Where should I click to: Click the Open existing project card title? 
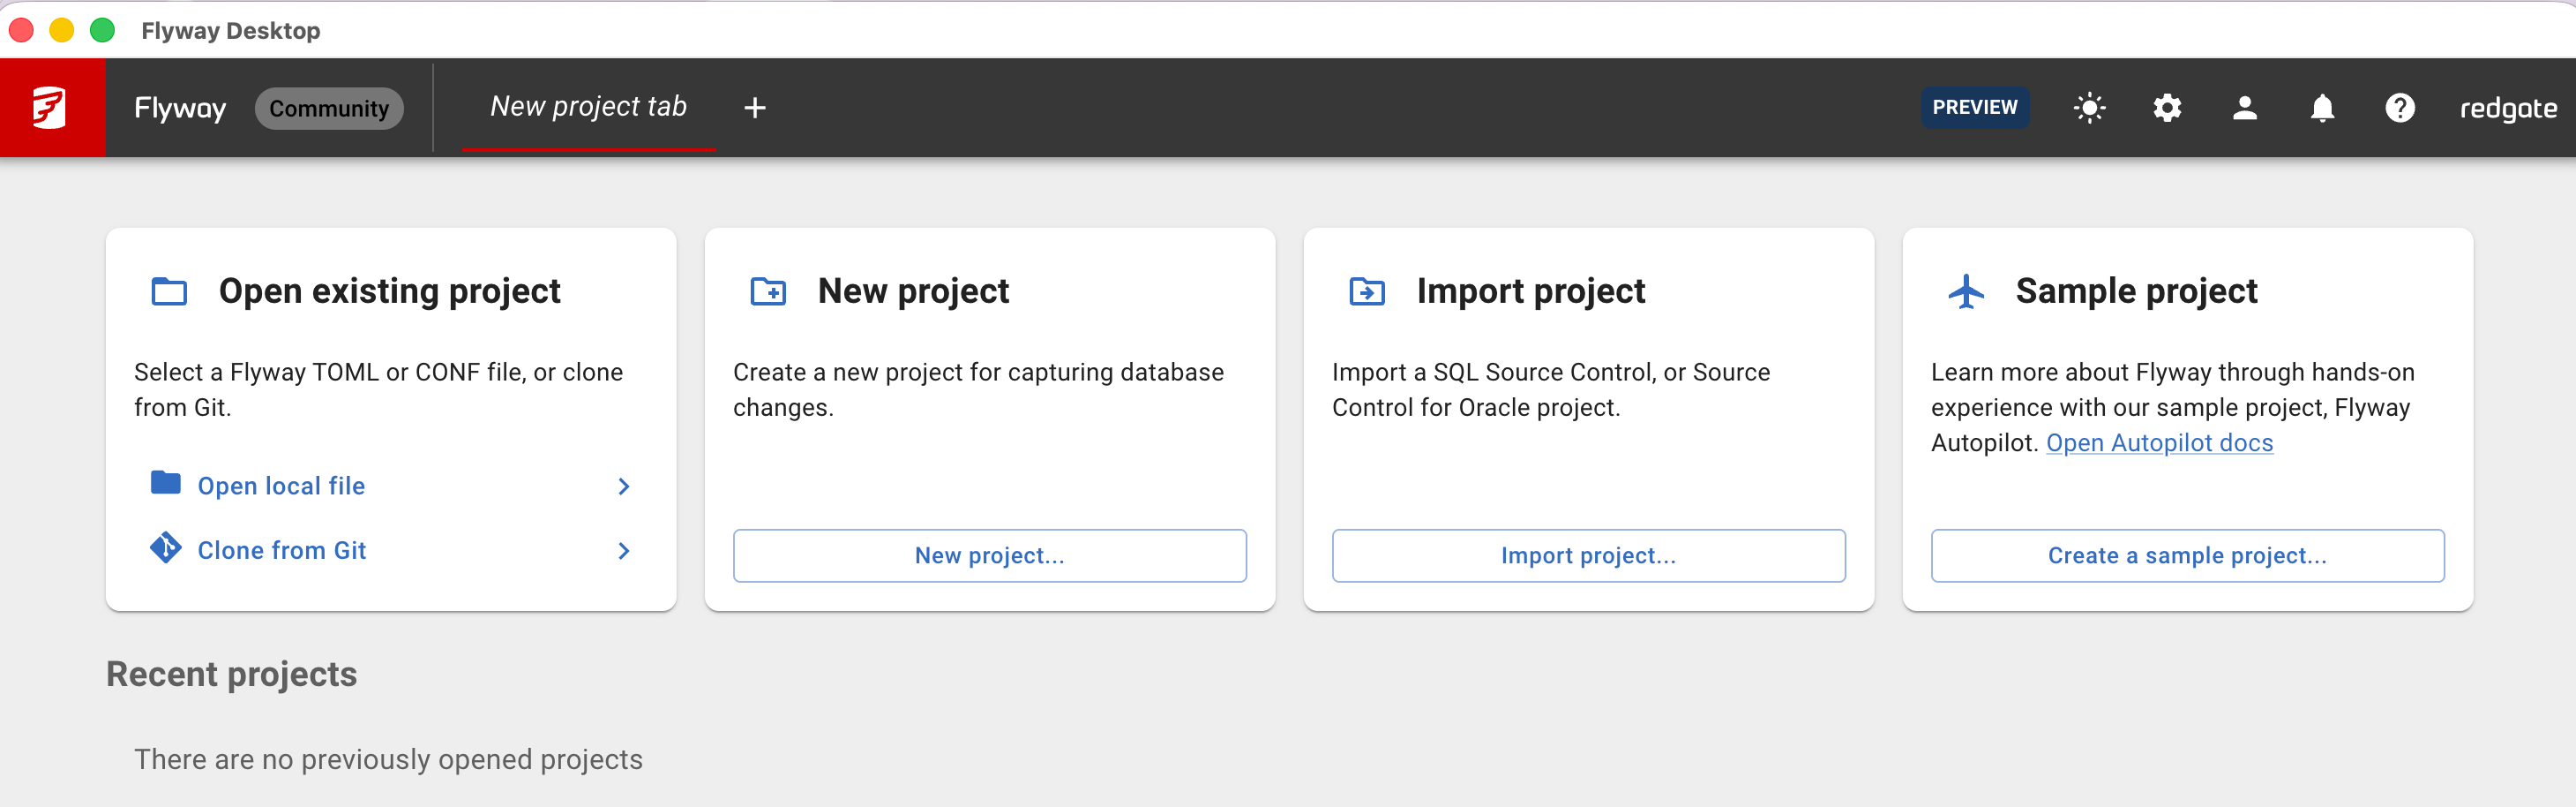389,291
